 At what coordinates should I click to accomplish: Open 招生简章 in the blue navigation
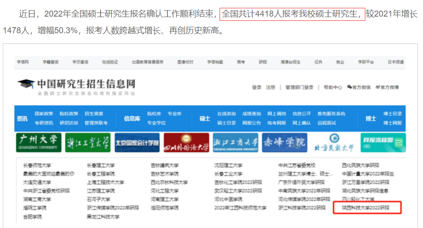tap(94, 114)
